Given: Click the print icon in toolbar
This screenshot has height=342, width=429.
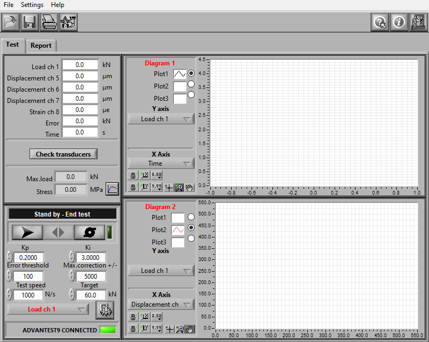Looking at the screenshot, I should coord(49,23).
